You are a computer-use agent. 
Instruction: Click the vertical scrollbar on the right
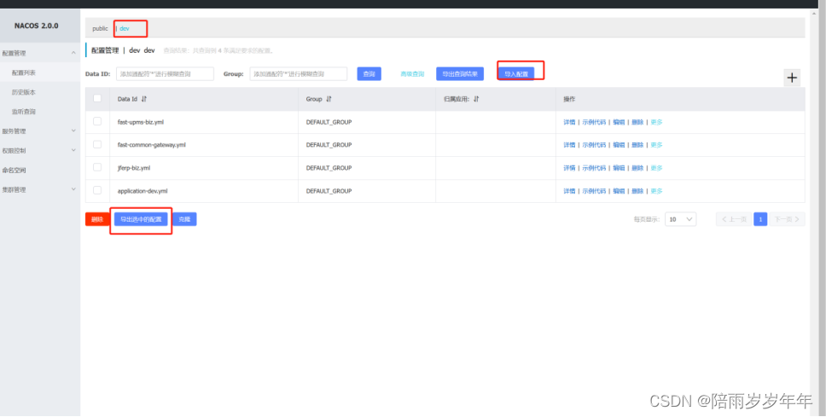click(x=814, y=211)
